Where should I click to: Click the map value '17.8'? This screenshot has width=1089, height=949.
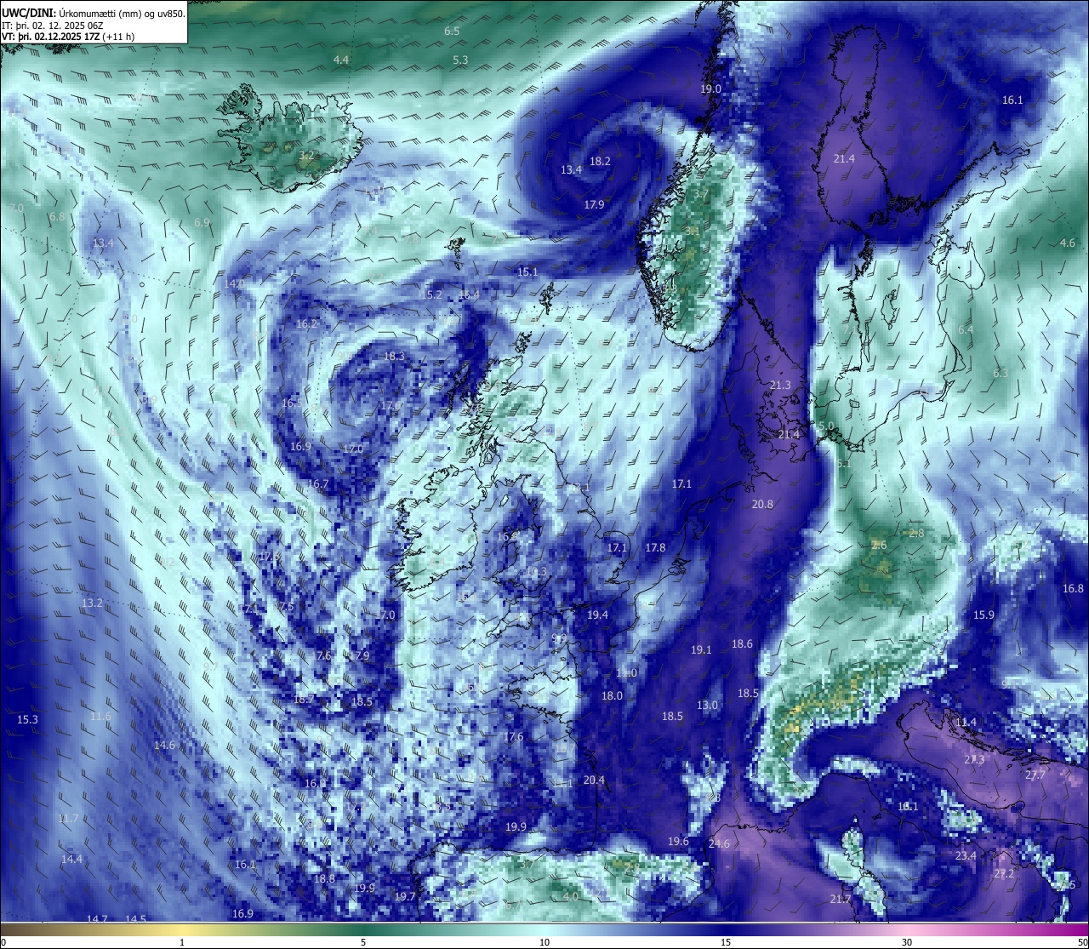pyautogui.click(x=655, y=547)
